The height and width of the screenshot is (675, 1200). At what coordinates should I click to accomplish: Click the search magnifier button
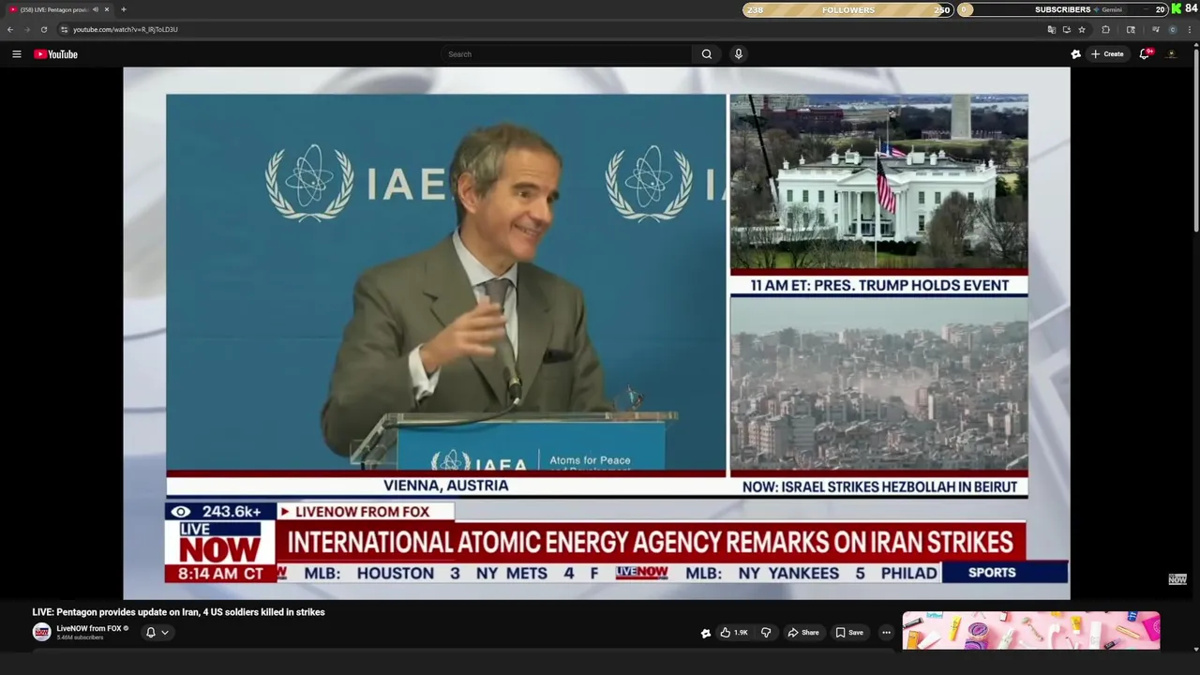707,54
